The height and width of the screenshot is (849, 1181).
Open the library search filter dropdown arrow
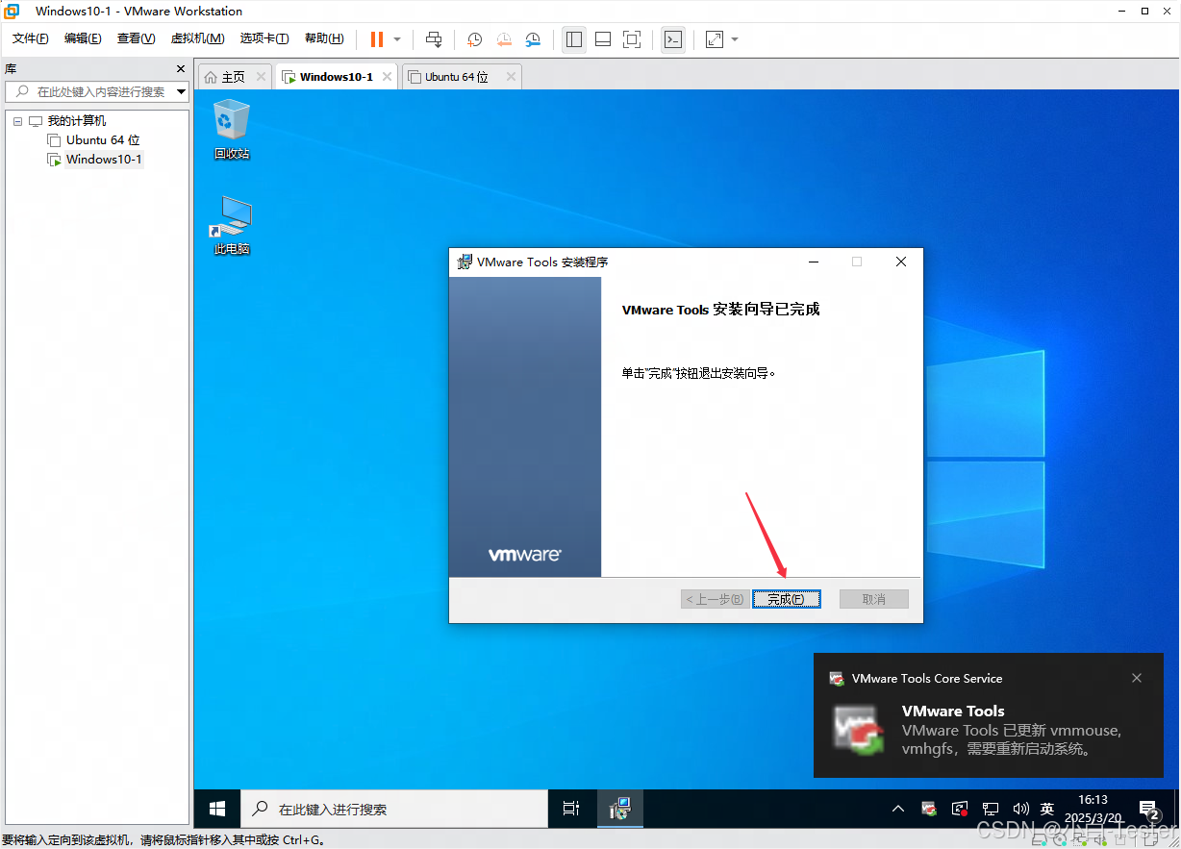pyautogui.click(x=182, y=92)
